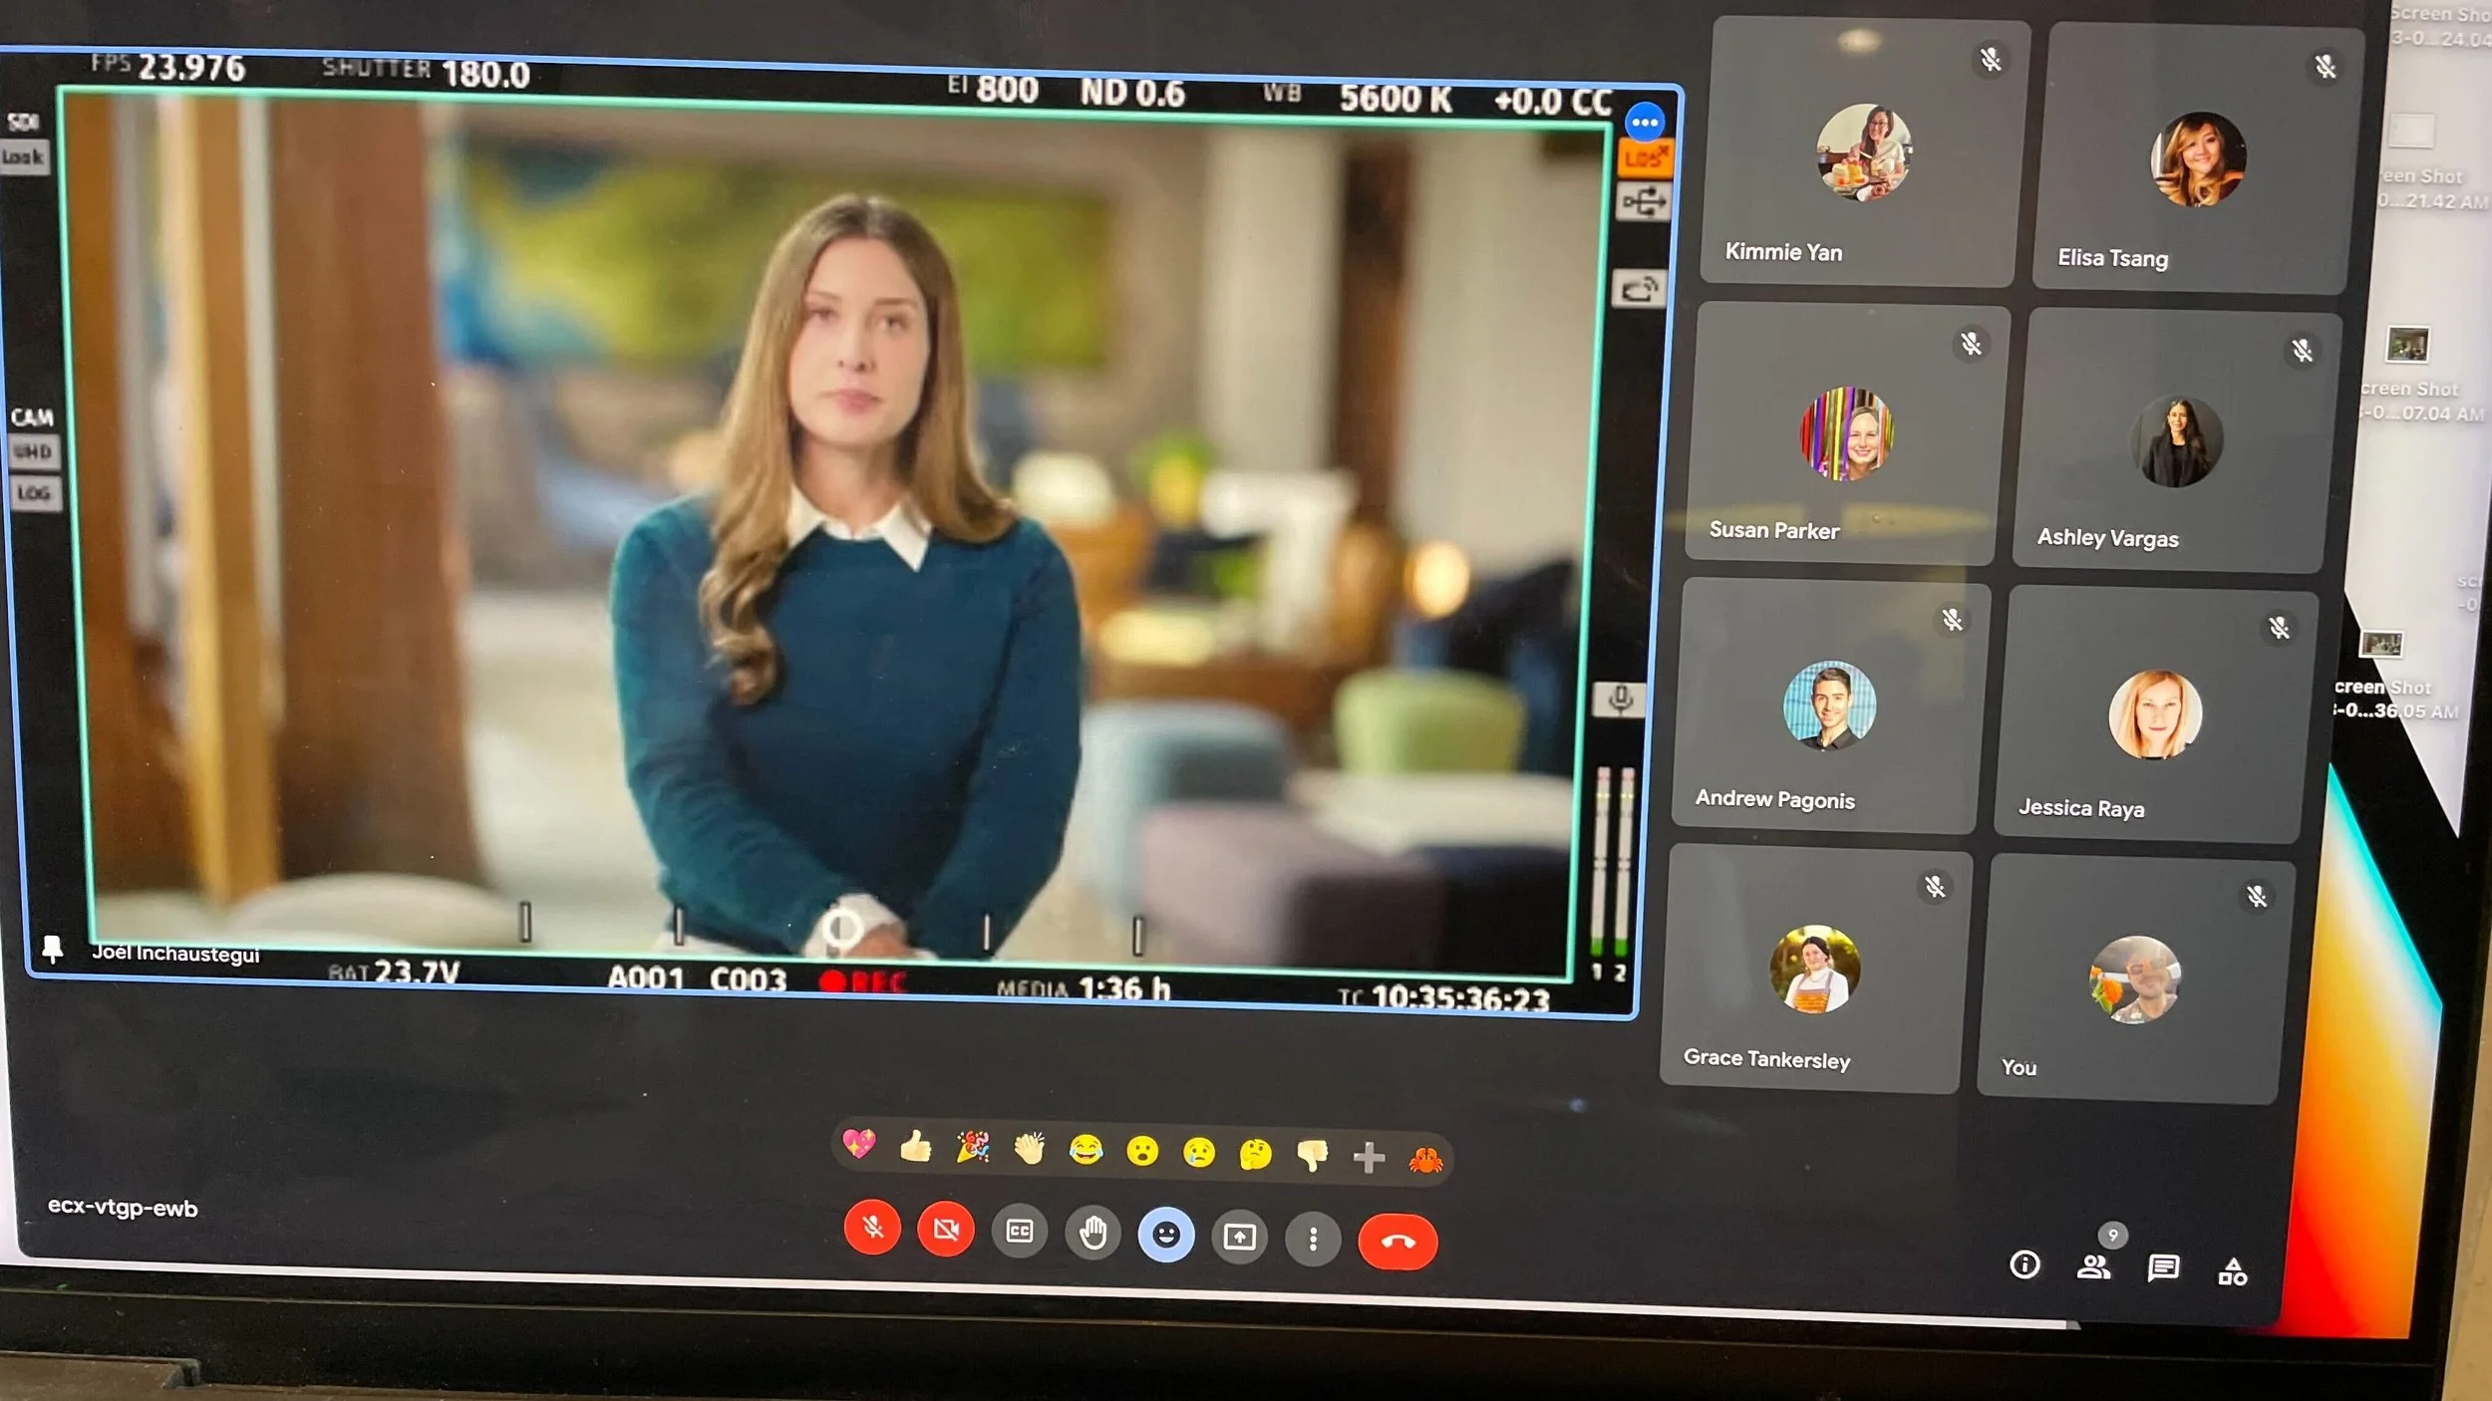Close the emoji reactions tray
This screenshot has width=2492, height=1401.
pyautogui.click(x=1165, y=1236)
